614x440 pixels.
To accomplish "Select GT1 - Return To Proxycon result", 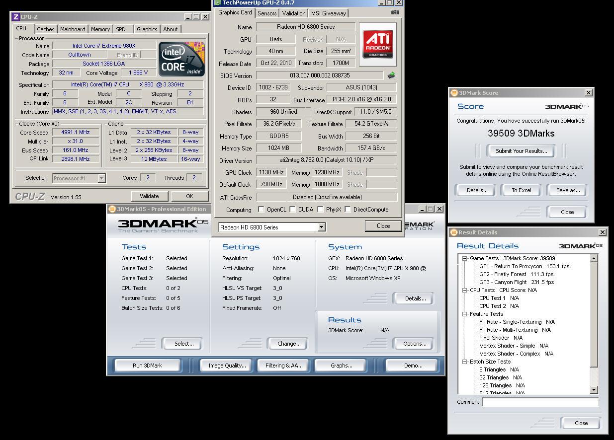I will pos(524,266).
